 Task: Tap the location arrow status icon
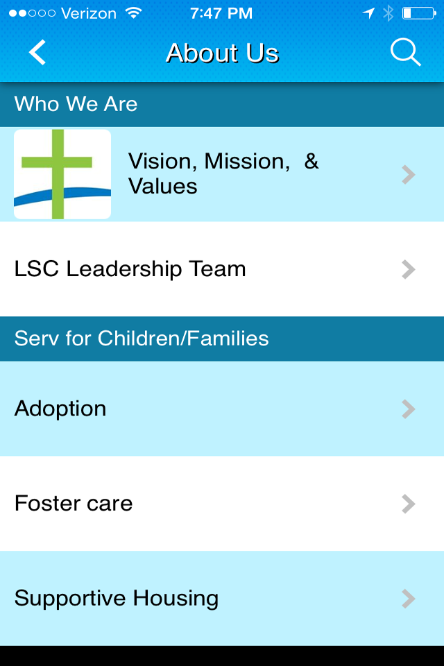click(368, 13)
